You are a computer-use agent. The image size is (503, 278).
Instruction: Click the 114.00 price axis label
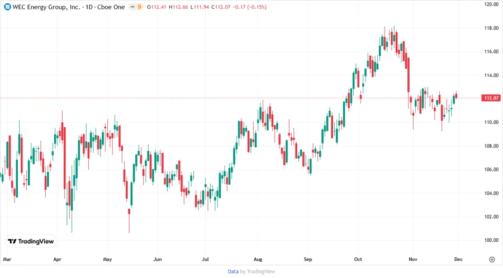point(491,75)
